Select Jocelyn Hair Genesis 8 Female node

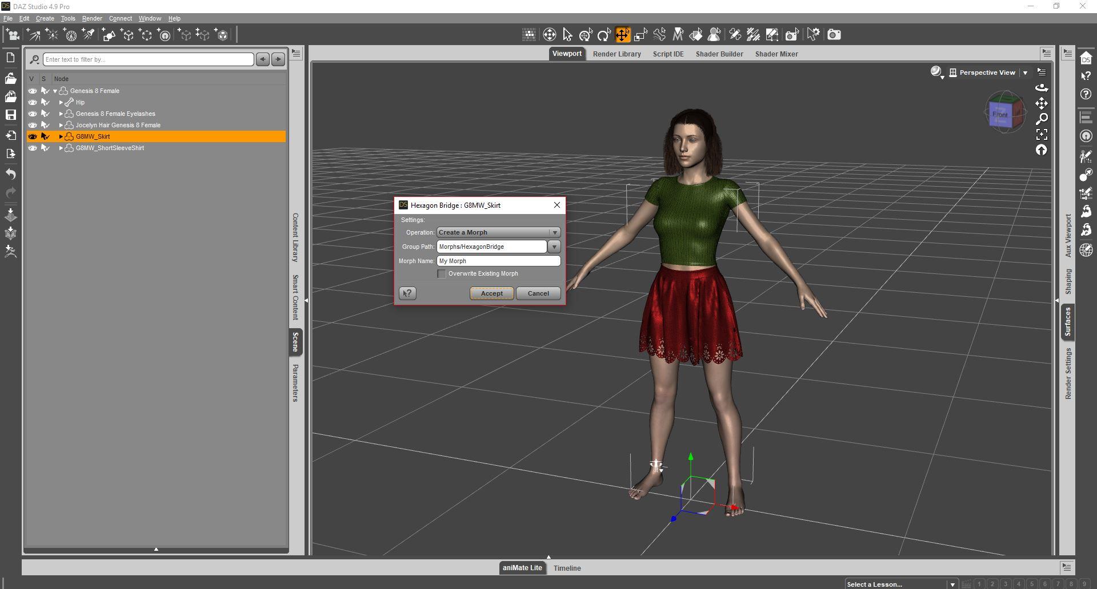click(118, 125)
